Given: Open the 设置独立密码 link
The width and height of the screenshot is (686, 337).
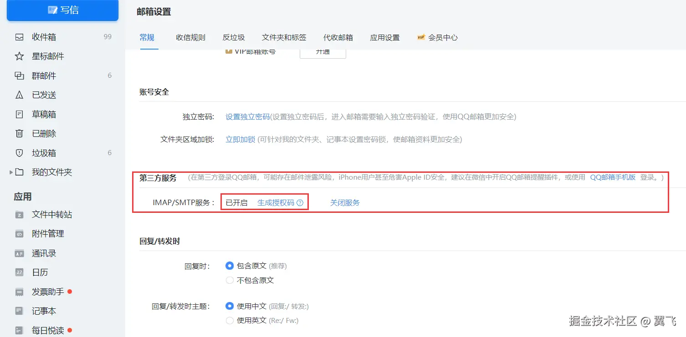Looking at the screenshot, I should point(248,117).
